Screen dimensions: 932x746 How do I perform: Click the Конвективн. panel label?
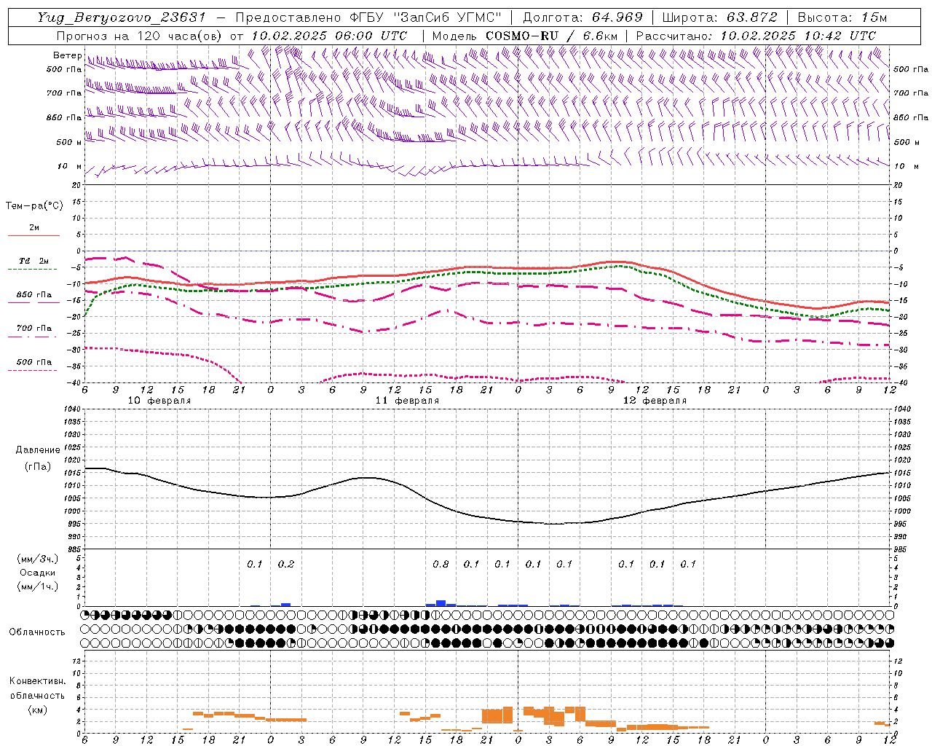coord(38,681)
